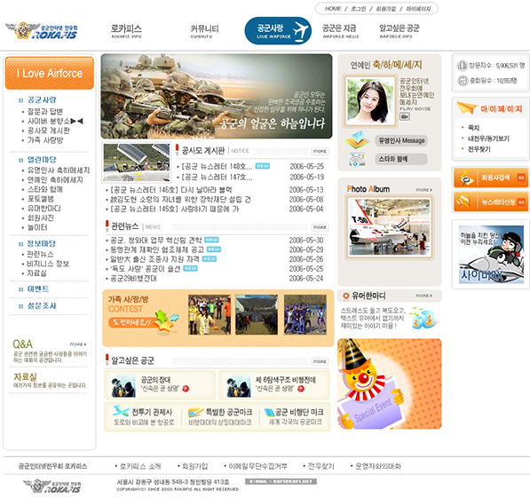
Task: Click the small video icon under PLAY MOVIE
Action: click(x=405, y=116)
